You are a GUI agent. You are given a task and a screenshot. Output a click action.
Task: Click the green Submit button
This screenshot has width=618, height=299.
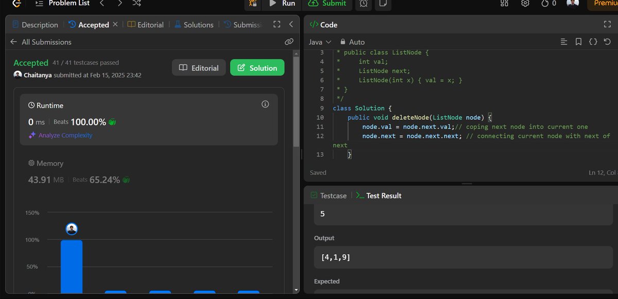tap(328, 4)
